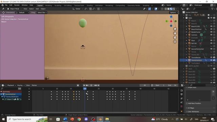217x122 pixels.
Task: Click the pan hand icon in viewport
Action: [175, 33]
